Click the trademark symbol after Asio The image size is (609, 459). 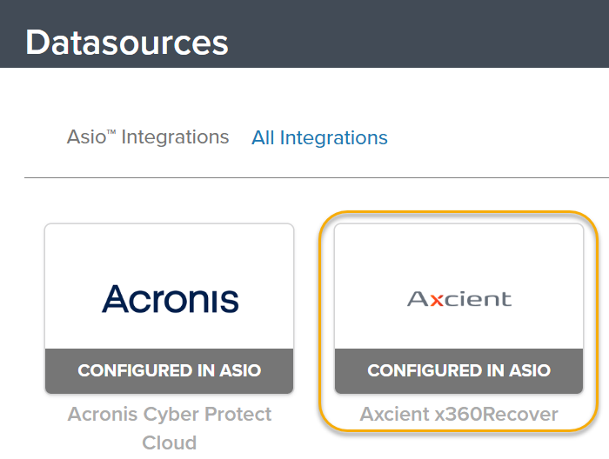[x=111, y=133]
